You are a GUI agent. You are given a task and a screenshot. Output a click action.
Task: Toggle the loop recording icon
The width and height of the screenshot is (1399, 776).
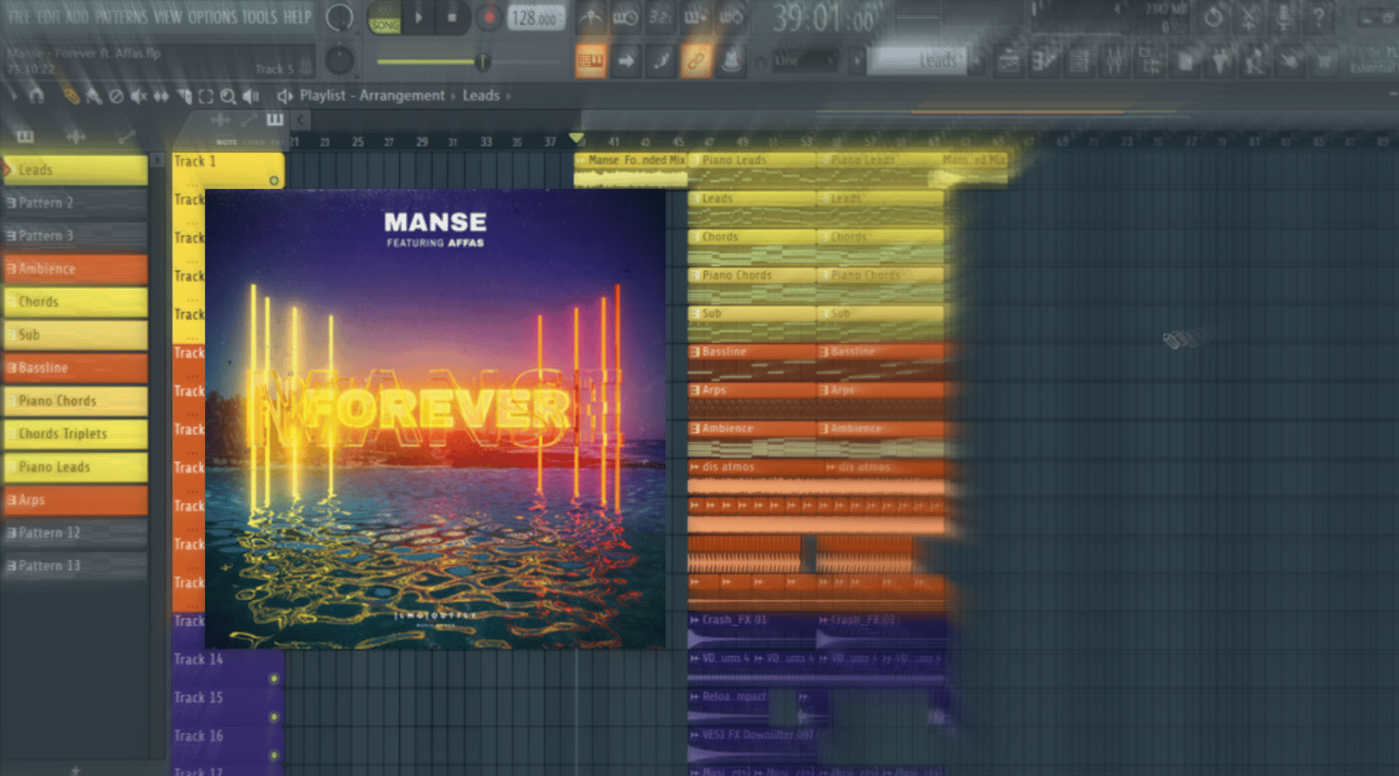coord(731,17)
